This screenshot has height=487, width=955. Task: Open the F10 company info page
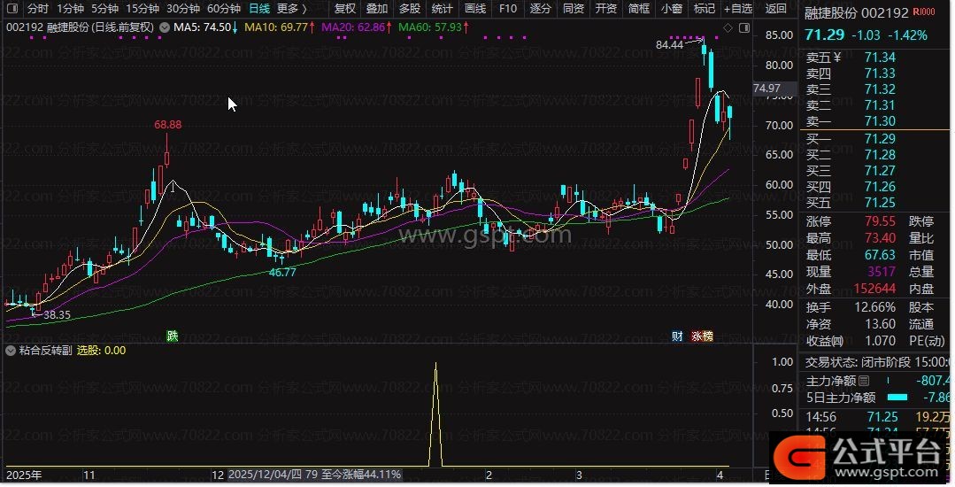tap(508, 9)
